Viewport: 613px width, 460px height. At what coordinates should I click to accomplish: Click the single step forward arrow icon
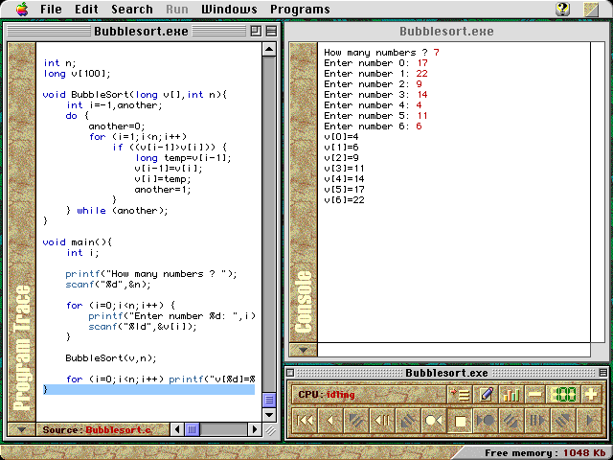pyautogui.click(x=590, y=420)
